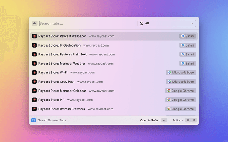The height and width of the screenshot is (142, 228).
Task: Open the All browsers filter dropdown
Action: [x=166, y=23]
